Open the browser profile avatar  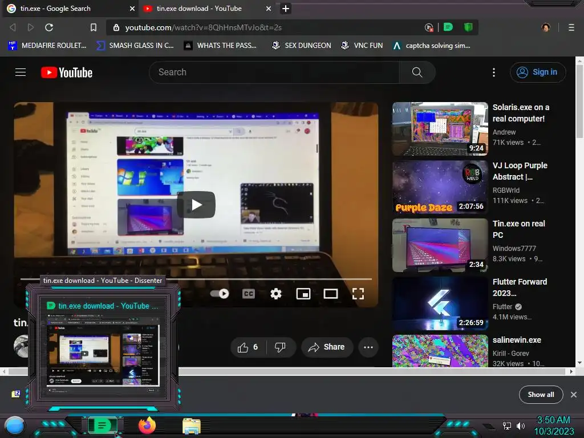pyautogui.click(x=546, y=27)
